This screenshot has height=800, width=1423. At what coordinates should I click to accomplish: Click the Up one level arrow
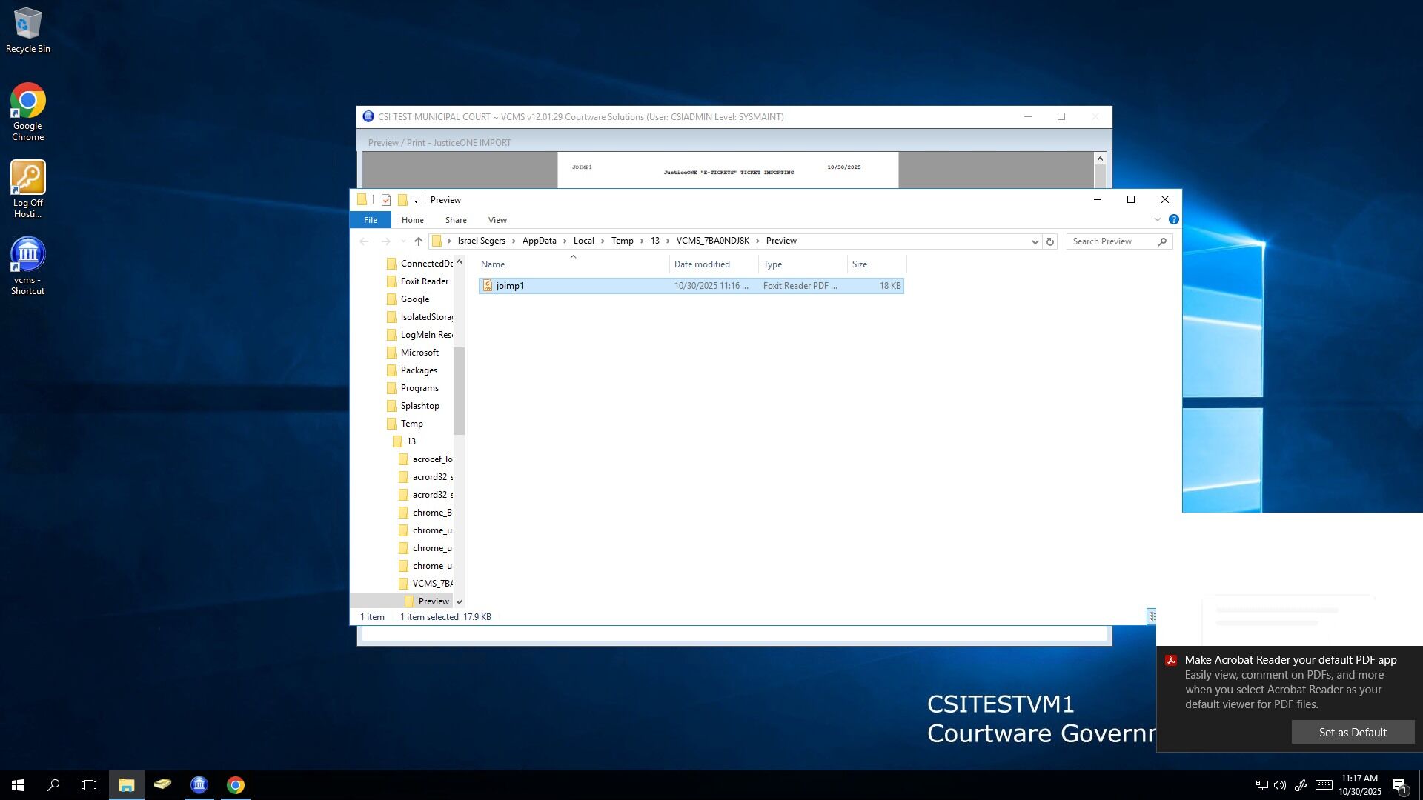click(419, 241)
